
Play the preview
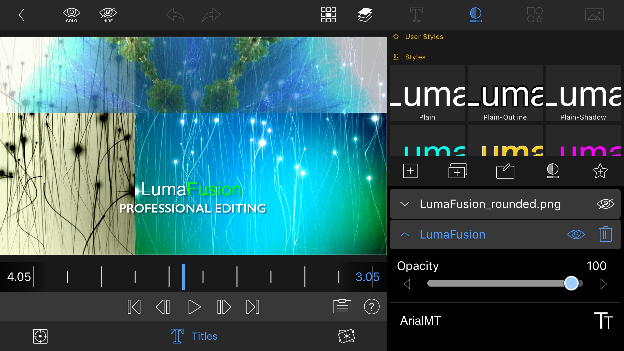(x=194, y=307)
